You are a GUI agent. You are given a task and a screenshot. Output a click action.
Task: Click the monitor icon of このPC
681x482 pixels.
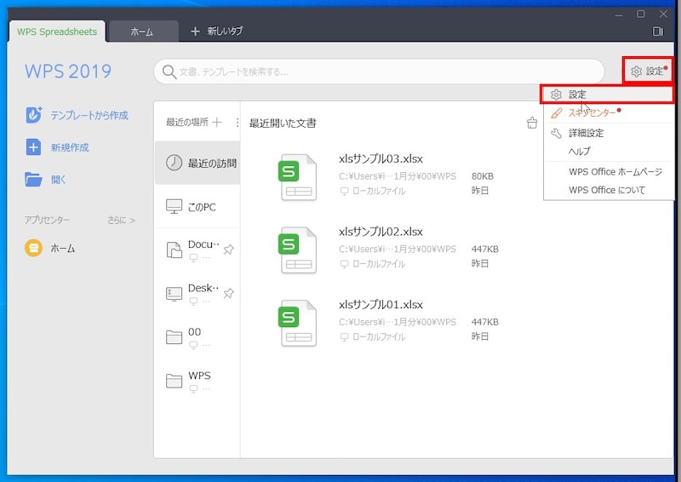pos(175,206)
